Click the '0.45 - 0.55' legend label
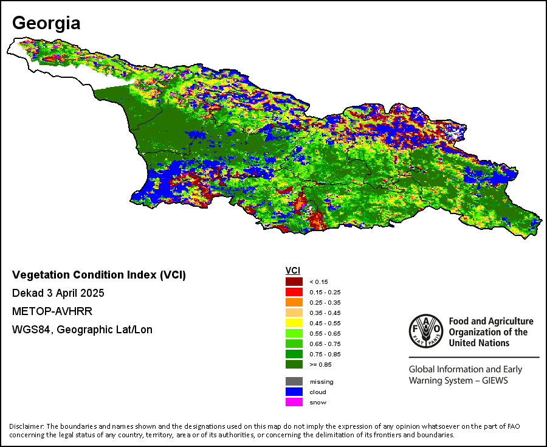The image size is (547, 447). tap(325, 323)
